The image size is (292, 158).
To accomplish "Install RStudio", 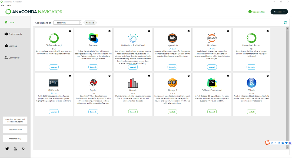I will pos(251,112).
